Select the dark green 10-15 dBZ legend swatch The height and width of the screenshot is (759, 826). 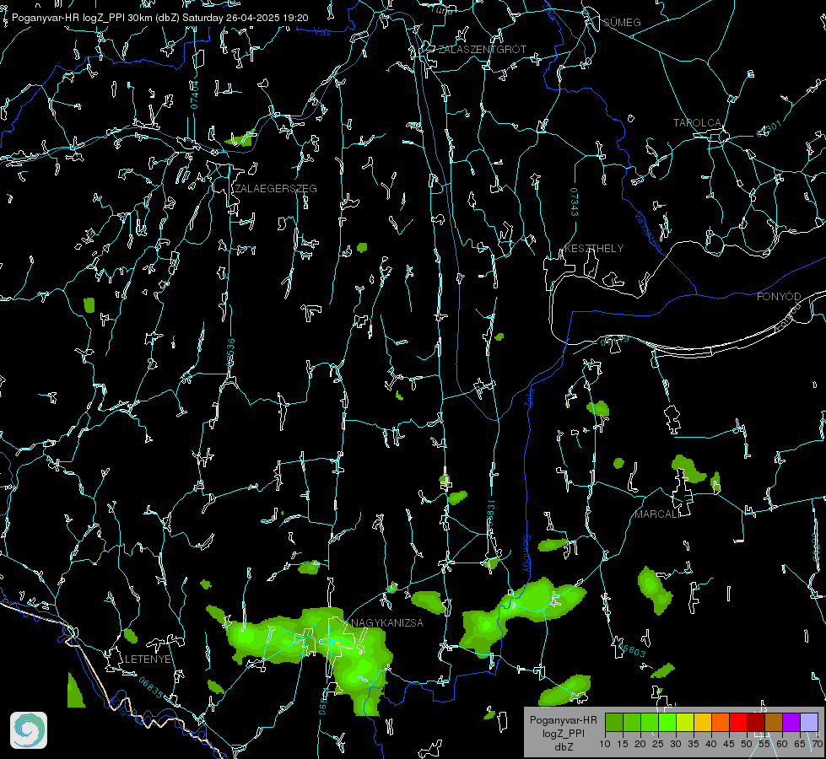614,723
